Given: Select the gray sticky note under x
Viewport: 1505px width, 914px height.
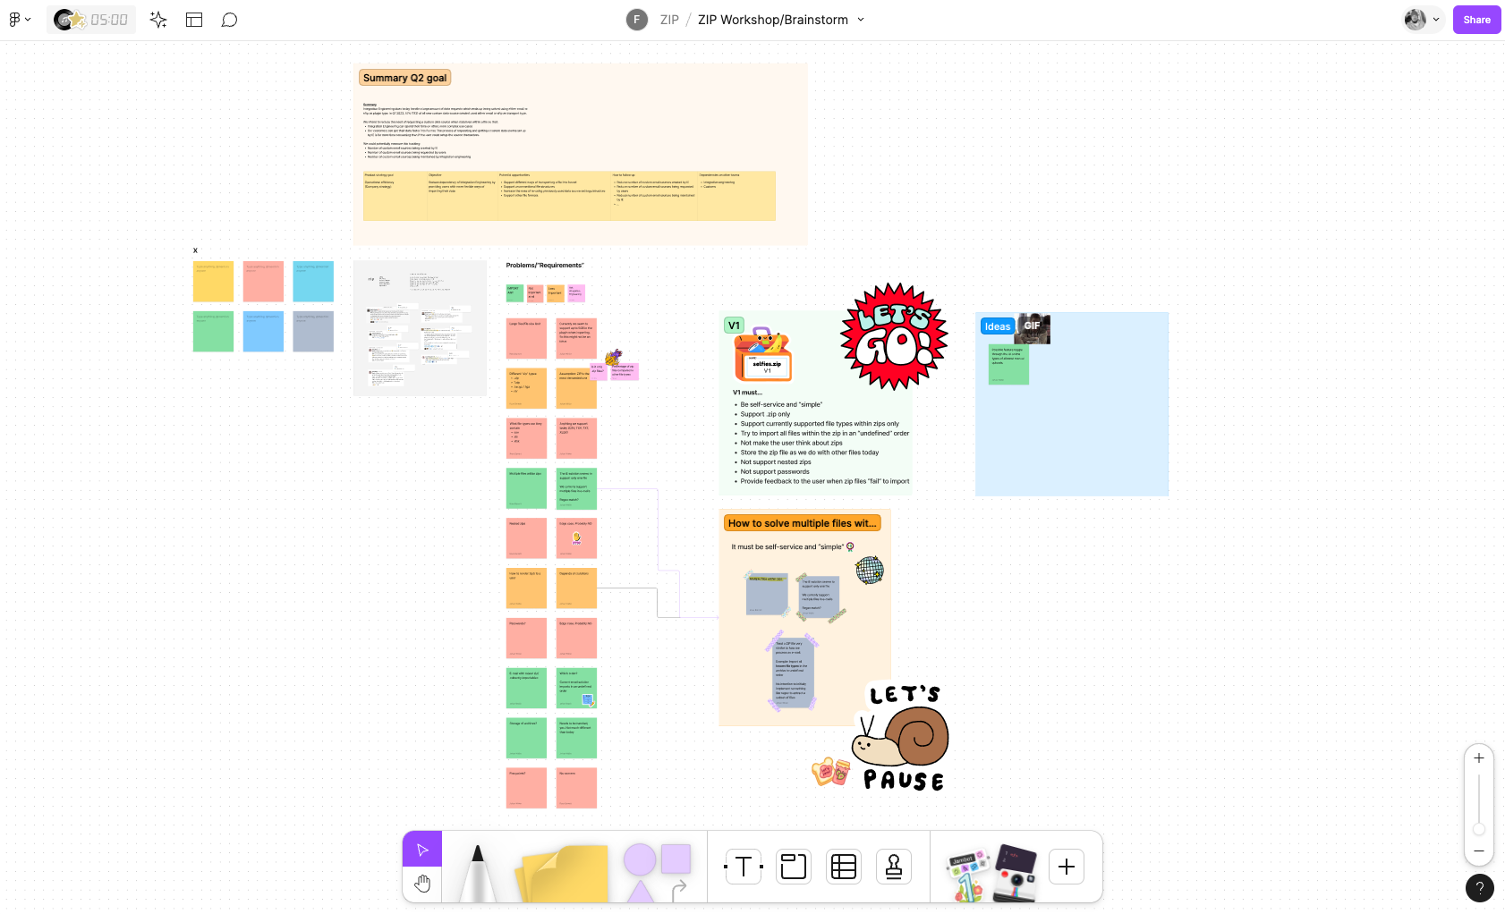Looking at the screenshot, I should point(313,332).
